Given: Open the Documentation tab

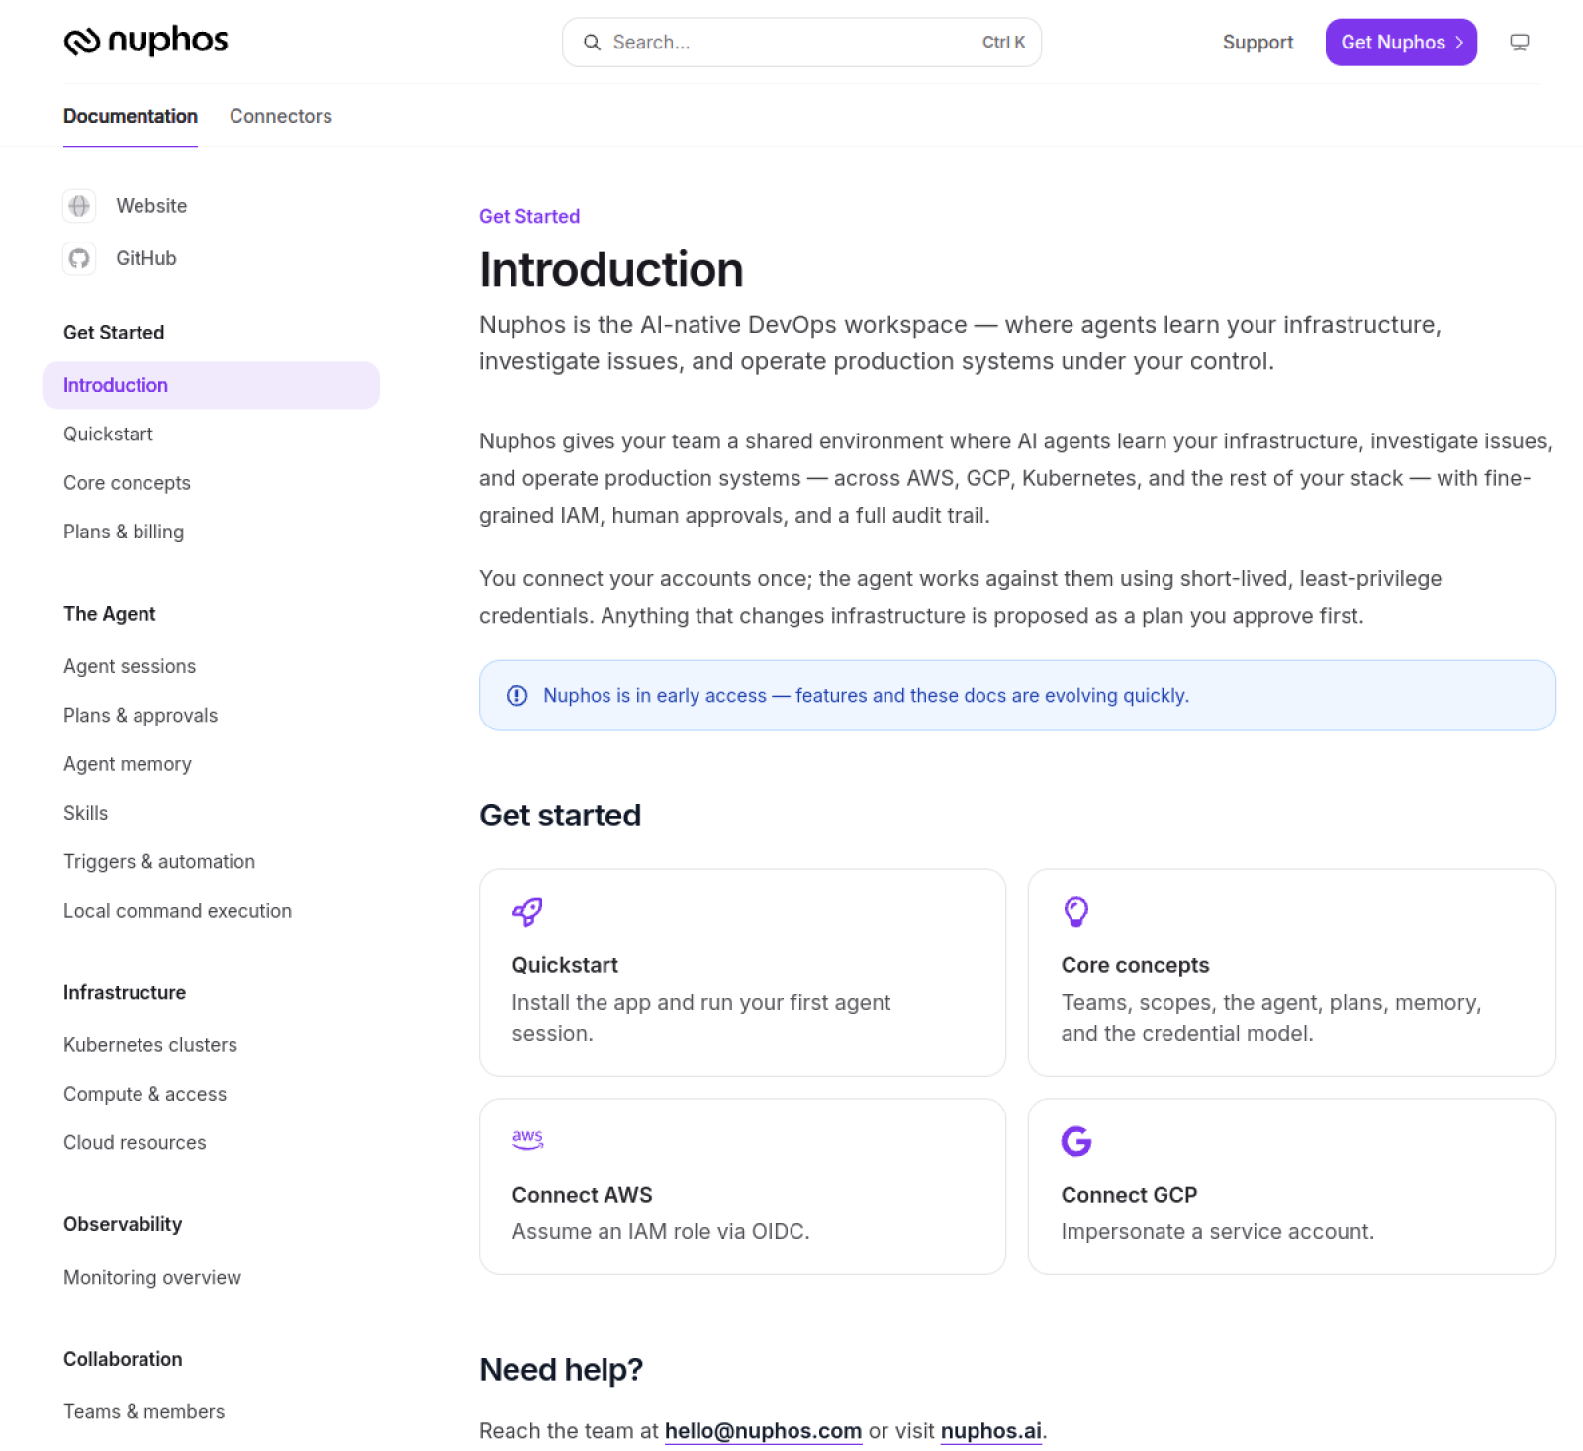Looking at the screenshot, I should (131, 116).
